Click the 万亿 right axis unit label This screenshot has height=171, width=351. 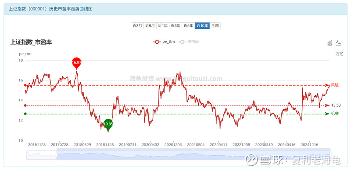click(339, 54)
